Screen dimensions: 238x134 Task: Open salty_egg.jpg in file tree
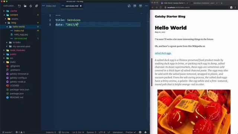tap(21, 35)
